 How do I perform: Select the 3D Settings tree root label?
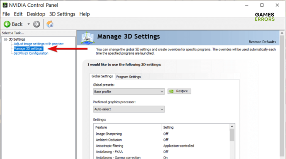(17, 39)
